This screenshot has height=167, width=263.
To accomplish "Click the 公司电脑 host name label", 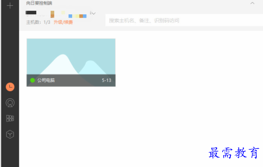I will point(46,80).
